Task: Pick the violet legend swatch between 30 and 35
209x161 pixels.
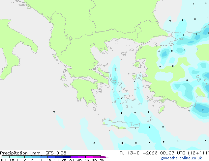Action: pyautogui.click(x=74, y=157)
